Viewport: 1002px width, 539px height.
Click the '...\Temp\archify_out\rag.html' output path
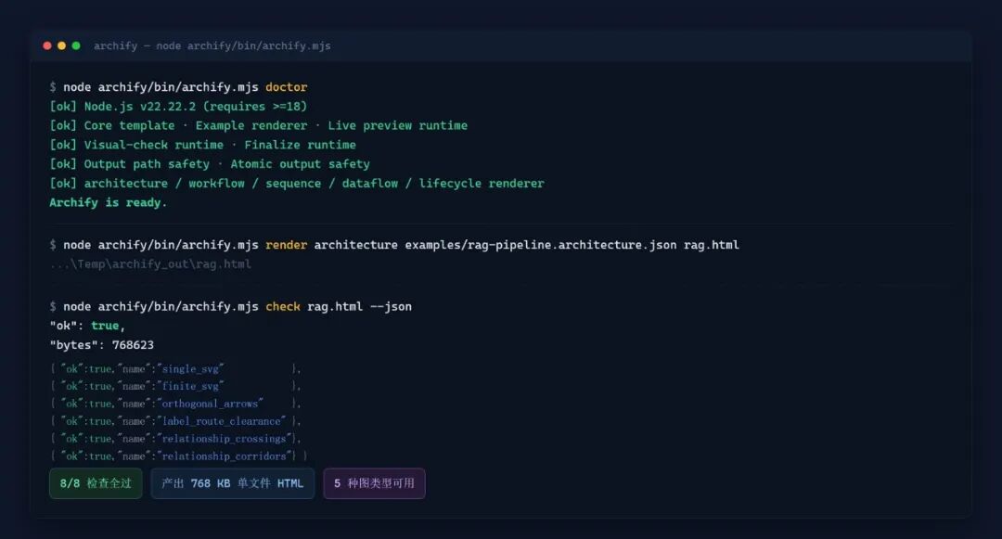point(150,263)
